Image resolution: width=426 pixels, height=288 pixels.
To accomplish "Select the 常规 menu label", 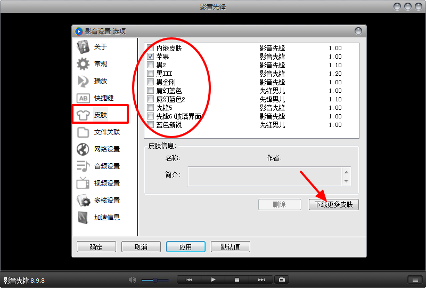I will (x=101, y=64).
